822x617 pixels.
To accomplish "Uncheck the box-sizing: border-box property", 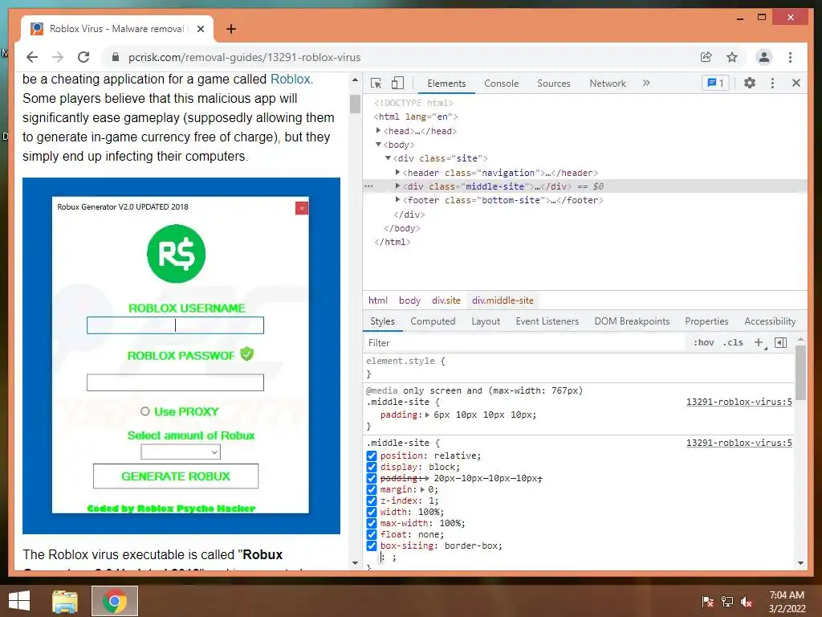I will 372,545.
